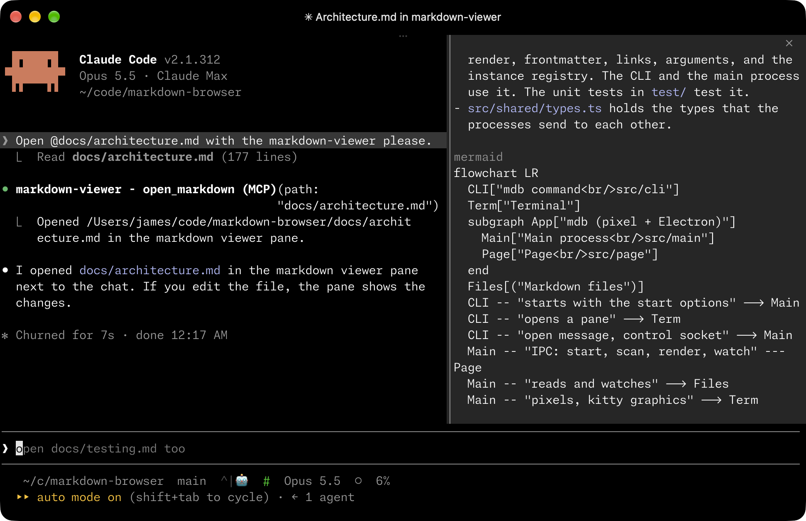Click 'markdown-viewer - open_markdown (MCP)' tool call
The image size is (806, 521).
tap(146, 189)
